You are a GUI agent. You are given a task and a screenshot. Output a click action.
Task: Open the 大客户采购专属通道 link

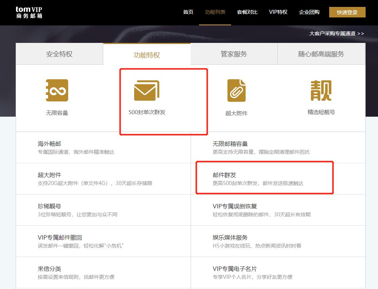336,33
